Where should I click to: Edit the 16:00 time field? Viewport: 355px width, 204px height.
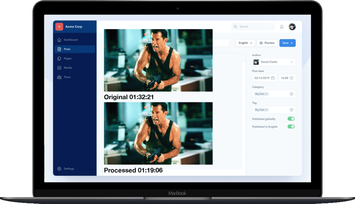(x=287, y=78)
